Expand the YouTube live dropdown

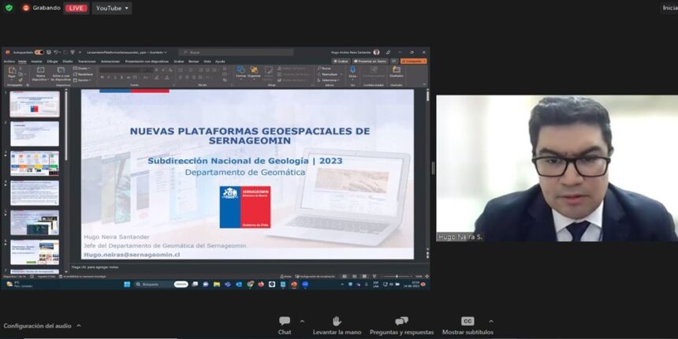click(x=112, y=8)
